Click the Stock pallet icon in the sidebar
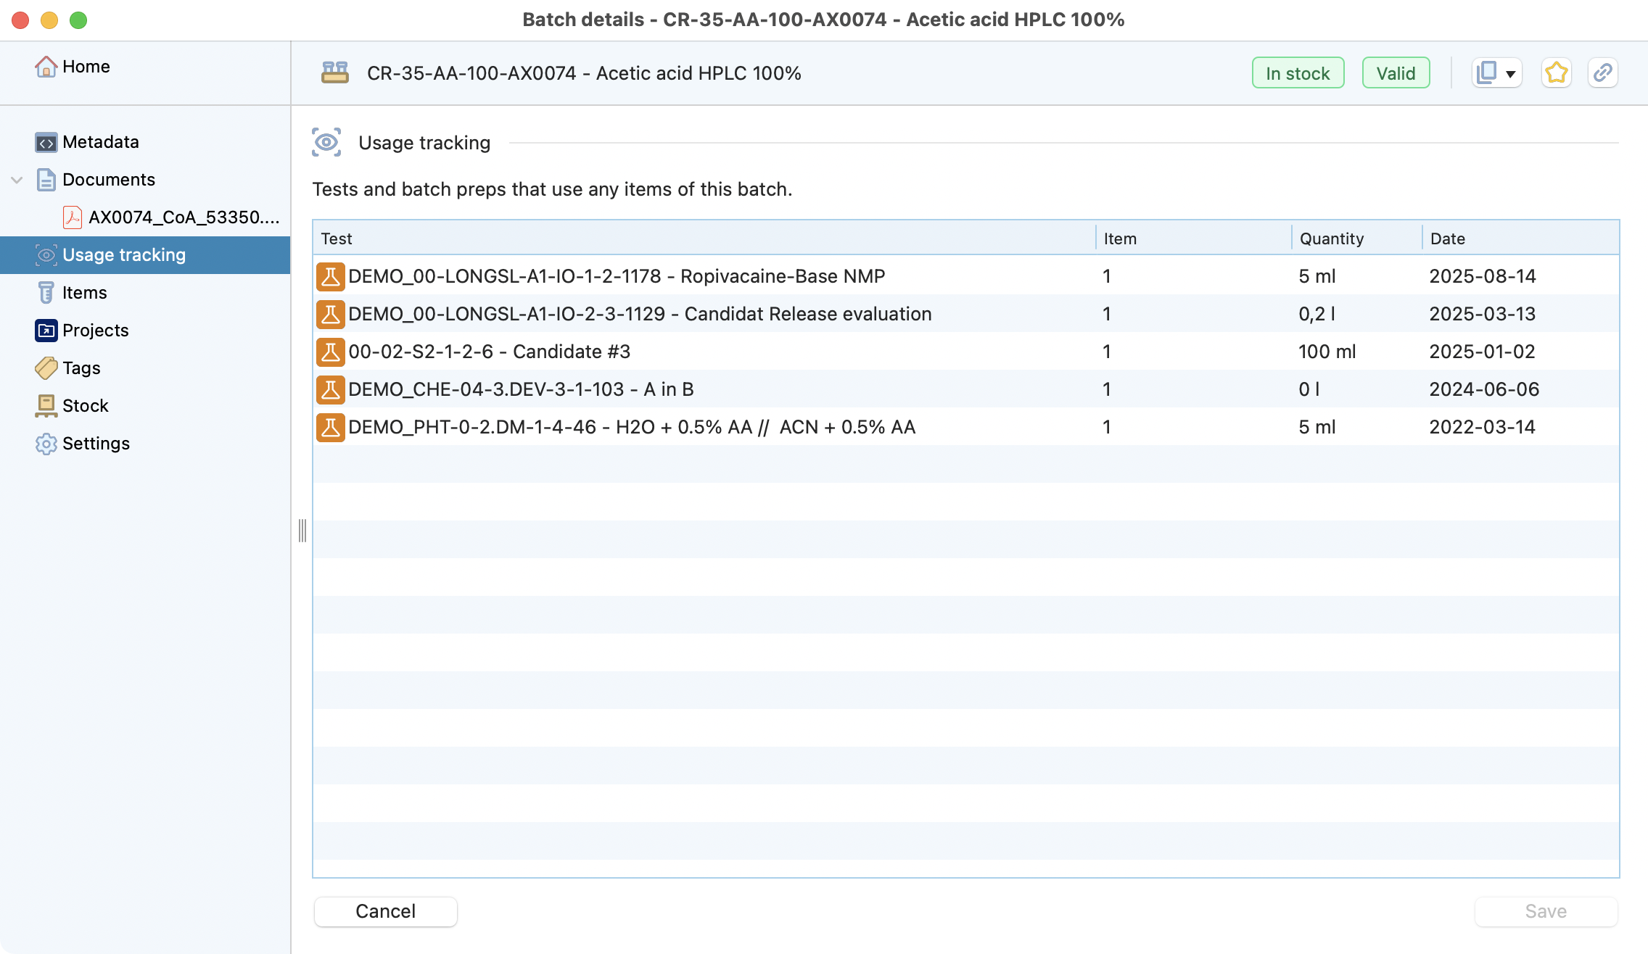Image resolution: width=1648 pixels, height=954 pixels. 46,406
